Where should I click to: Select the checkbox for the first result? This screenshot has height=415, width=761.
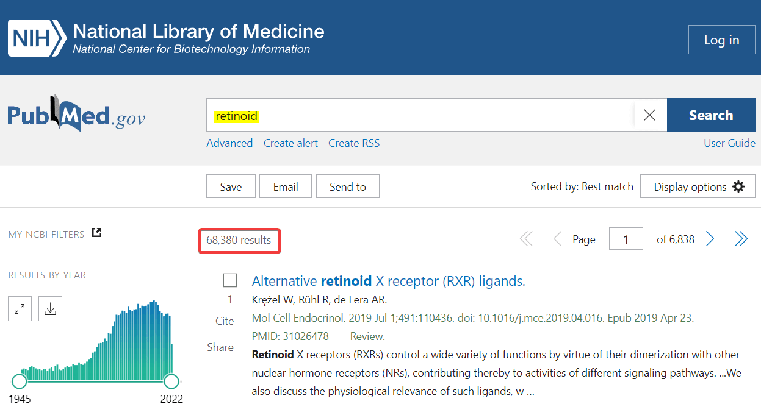click(x=230, y=280)
